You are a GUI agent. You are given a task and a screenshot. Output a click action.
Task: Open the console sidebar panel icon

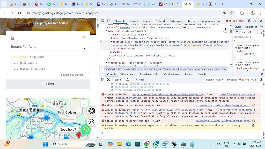coord(102,79)
